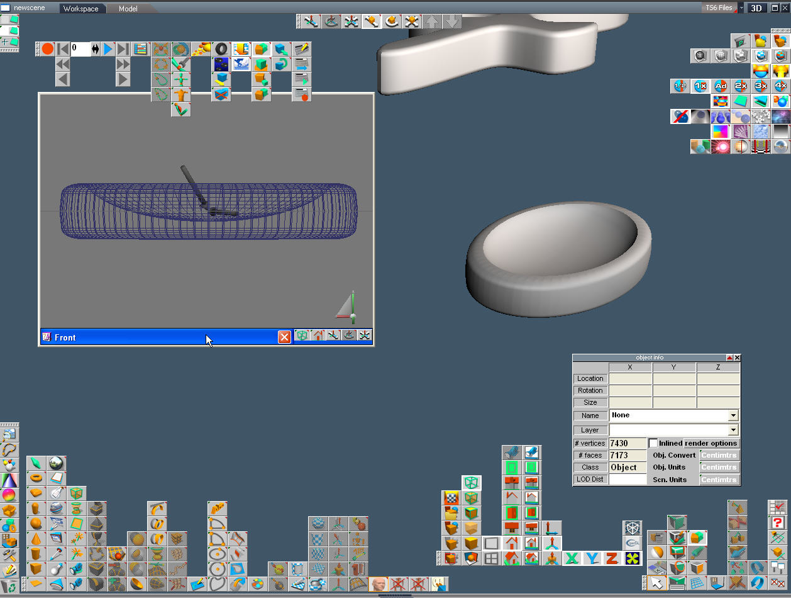791x598 pixels.
Task: Select the black tire icon
Action: click(x=221, y=48)
